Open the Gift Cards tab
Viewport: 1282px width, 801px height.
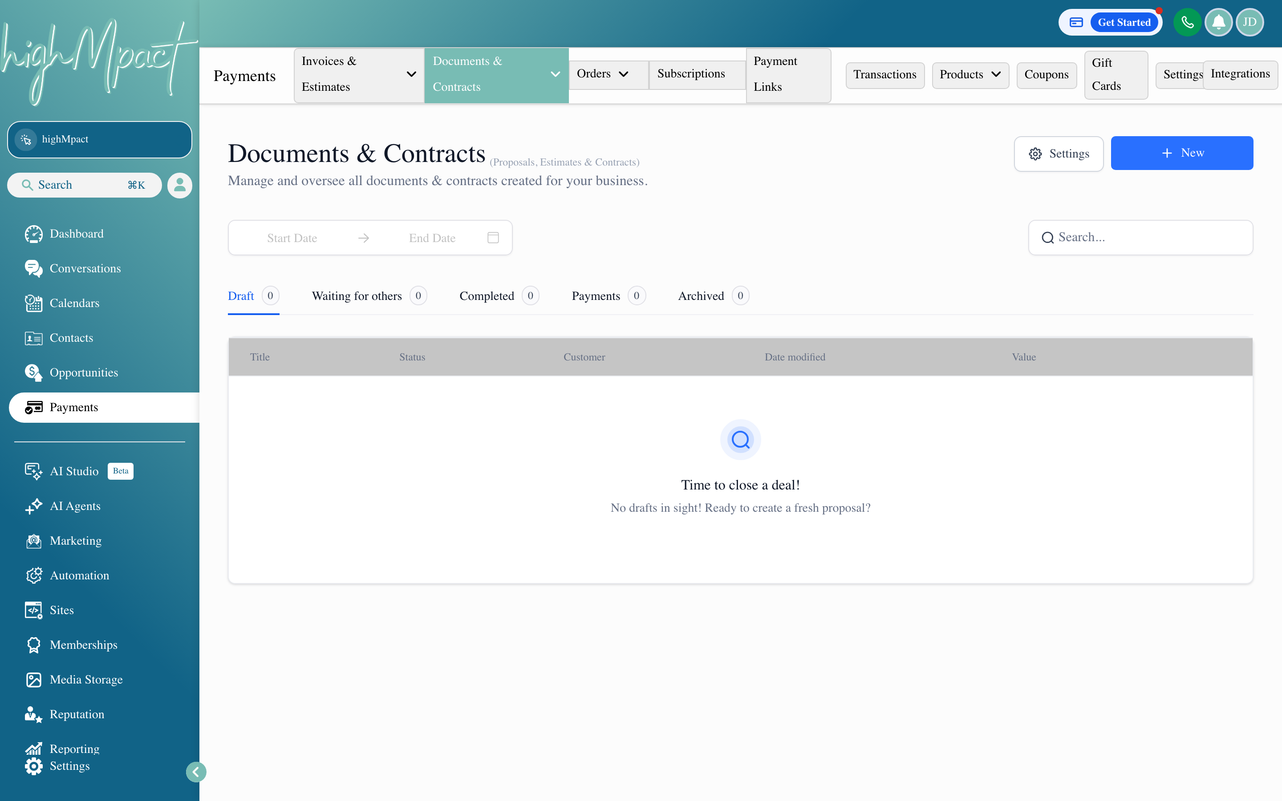pyautogui.click(x=1116, y=75)
